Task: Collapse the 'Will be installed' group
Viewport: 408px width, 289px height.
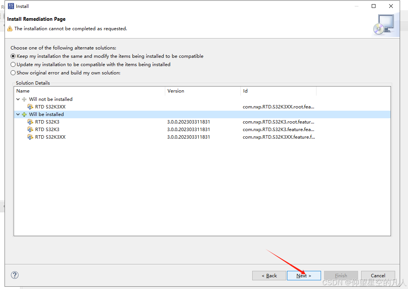Action: (18, 114)
